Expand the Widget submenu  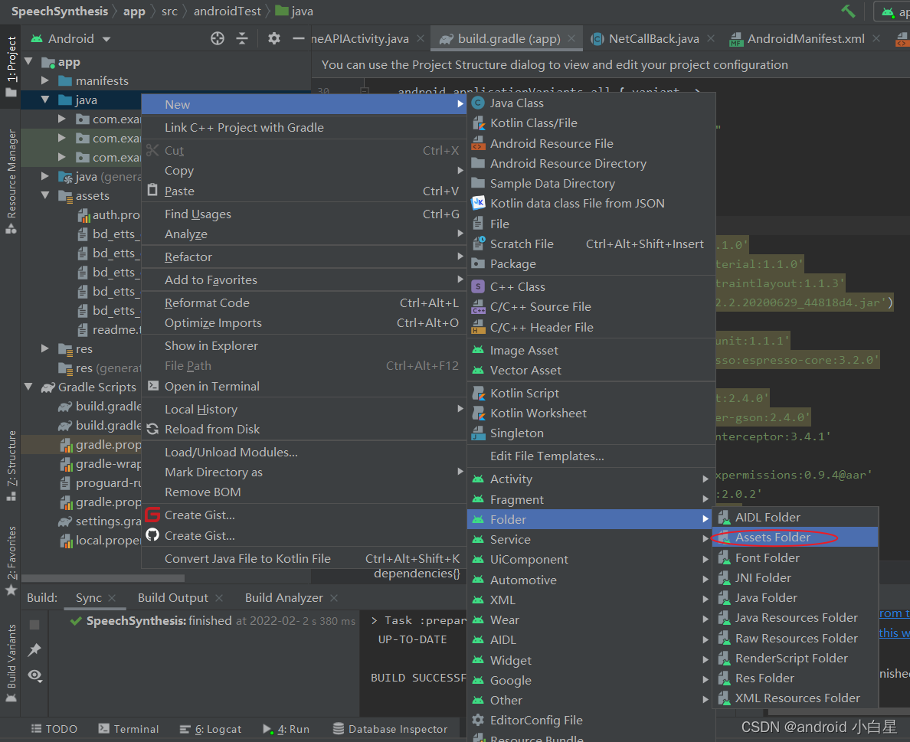click(591, 660)
